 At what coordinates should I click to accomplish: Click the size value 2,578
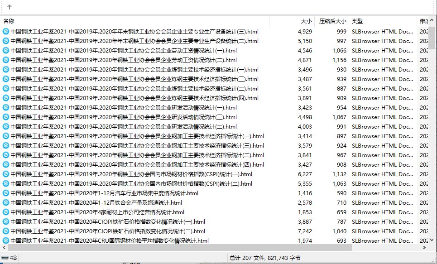coord(305,203)
